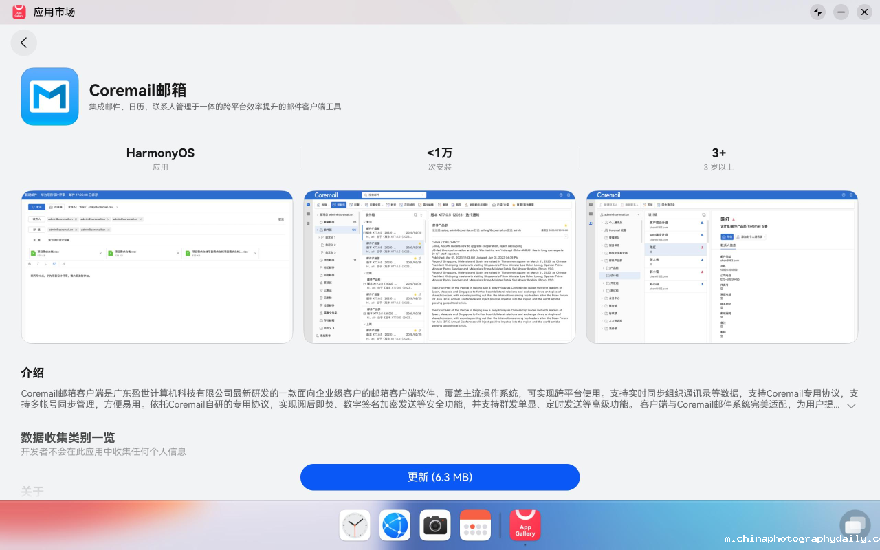The image size is (880, 550).
Task: Open the 数据收集类别一览 section
Action: 68,438
